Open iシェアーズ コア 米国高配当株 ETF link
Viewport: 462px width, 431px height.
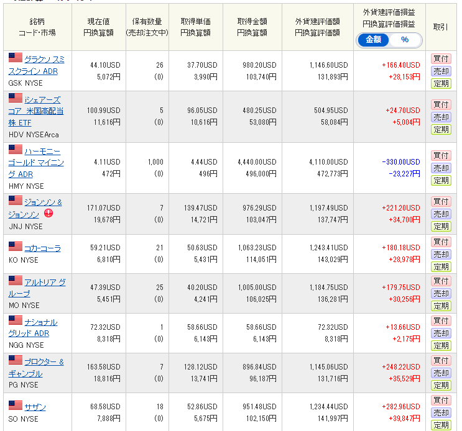(x=36, y=111)
